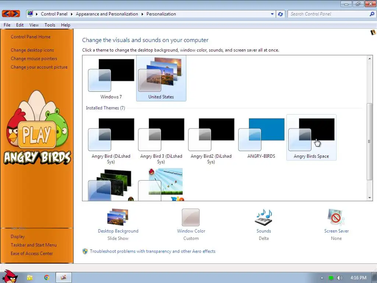
Task: Click theme list scroll up arrow
Action: 370,59
